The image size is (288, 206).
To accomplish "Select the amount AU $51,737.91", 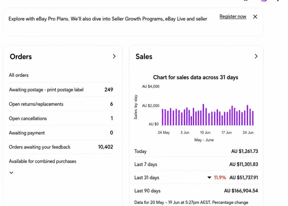I will 244,178.
